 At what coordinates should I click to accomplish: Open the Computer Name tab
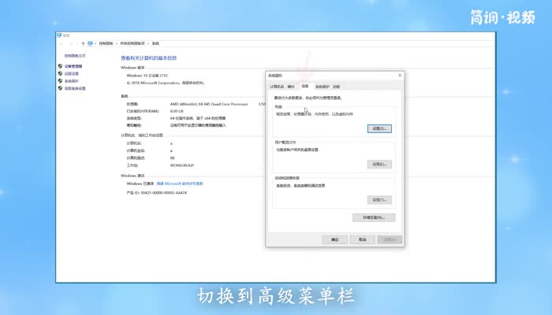276,86
